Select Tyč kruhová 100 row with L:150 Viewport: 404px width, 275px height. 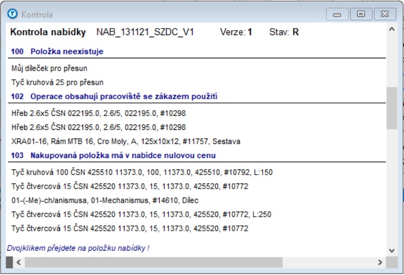coord(142,172)
